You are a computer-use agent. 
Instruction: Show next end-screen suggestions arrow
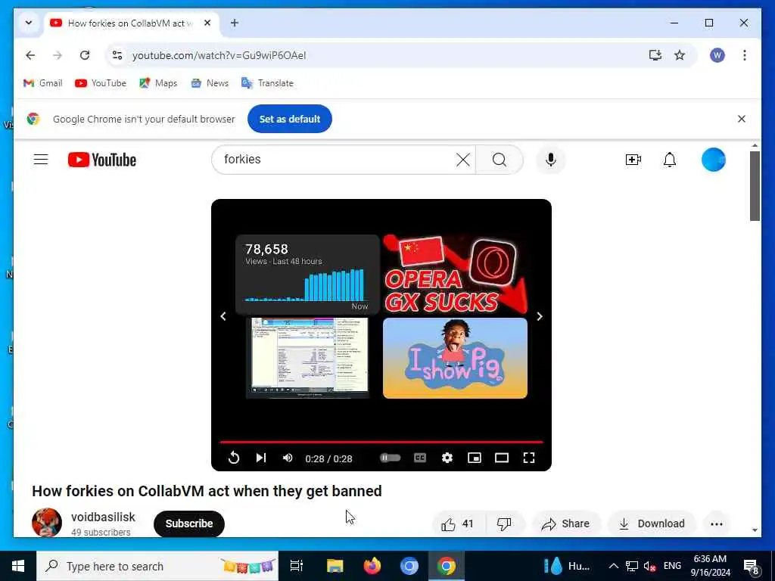click(x=540, y=316)
